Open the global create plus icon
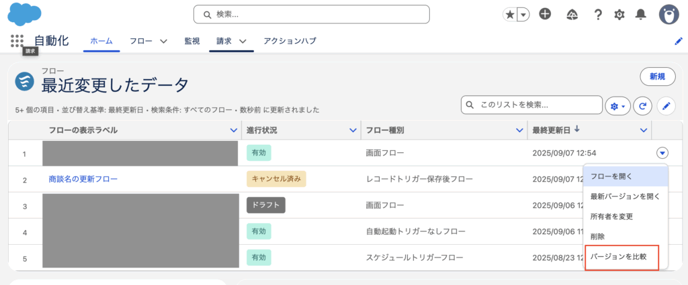The width and height of the screenshot is (688, 285). [x=546, y=14]
